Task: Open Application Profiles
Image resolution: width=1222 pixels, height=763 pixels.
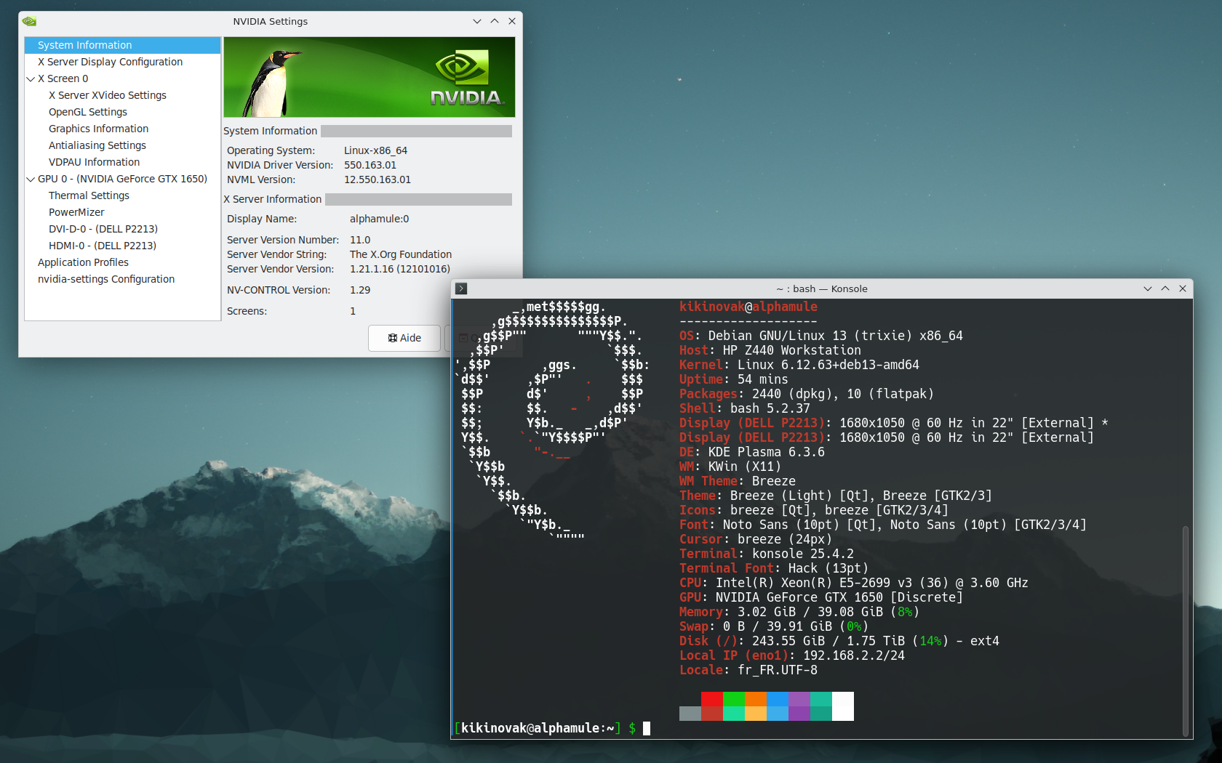Action: [83, 262]
